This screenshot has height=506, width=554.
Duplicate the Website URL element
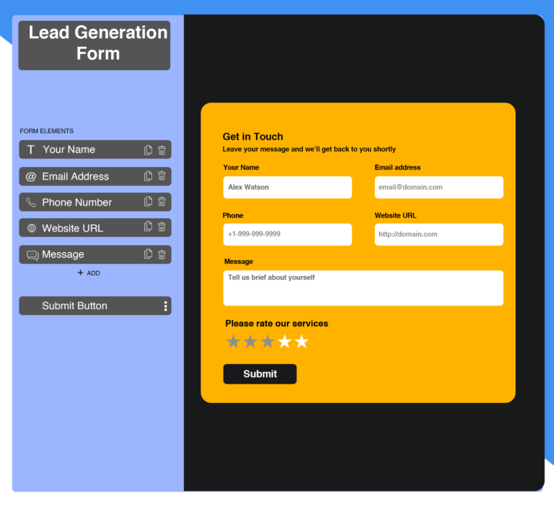point(148,227)
